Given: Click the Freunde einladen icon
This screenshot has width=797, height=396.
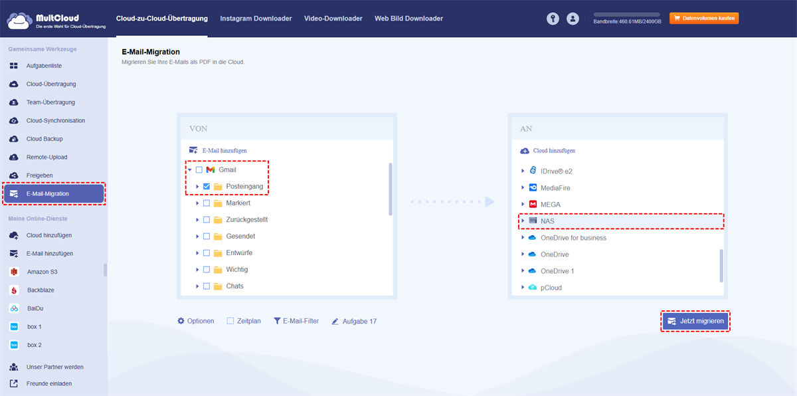Looking at the screenshot, I should 14,383.
